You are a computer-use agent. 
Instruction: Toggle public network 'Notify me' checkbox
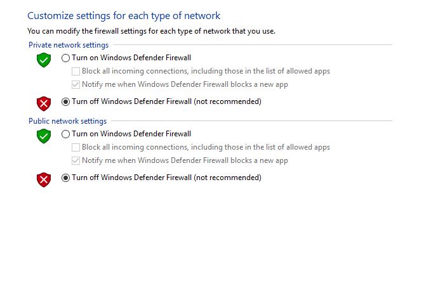tap(76, 161)
